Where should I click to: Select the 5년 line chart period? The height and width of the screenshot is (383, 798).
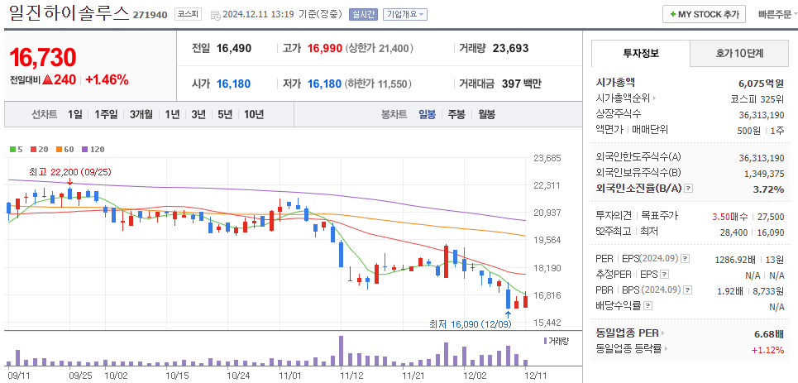click(x=225, y=115)
